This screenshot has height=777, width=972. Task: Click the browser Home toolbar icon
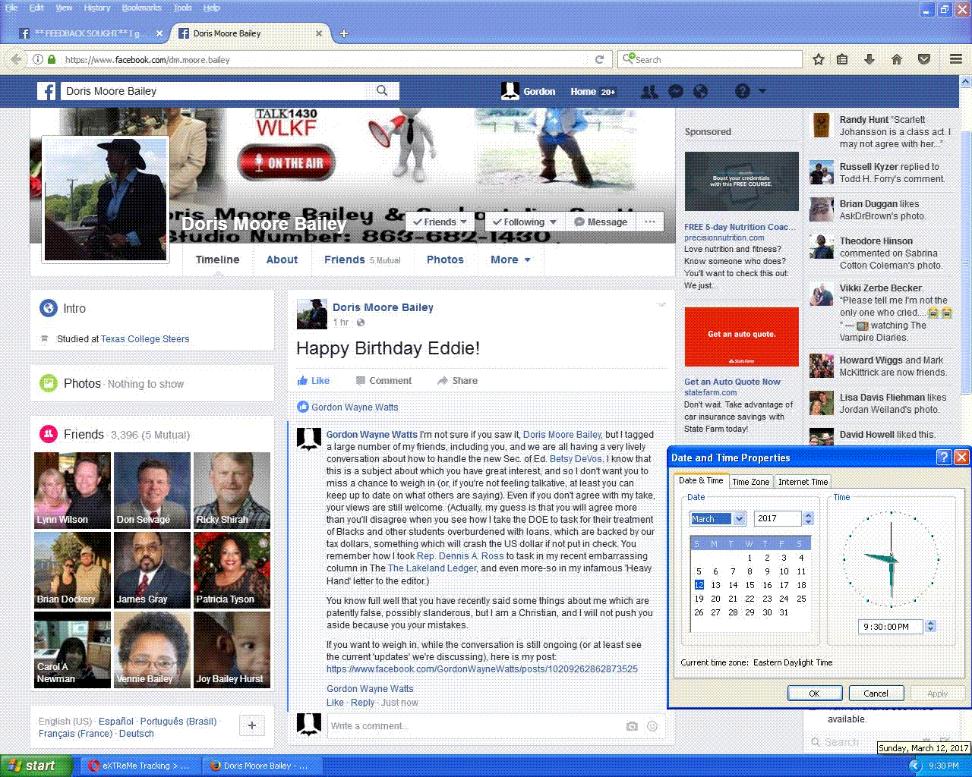(x=897, y=59)
